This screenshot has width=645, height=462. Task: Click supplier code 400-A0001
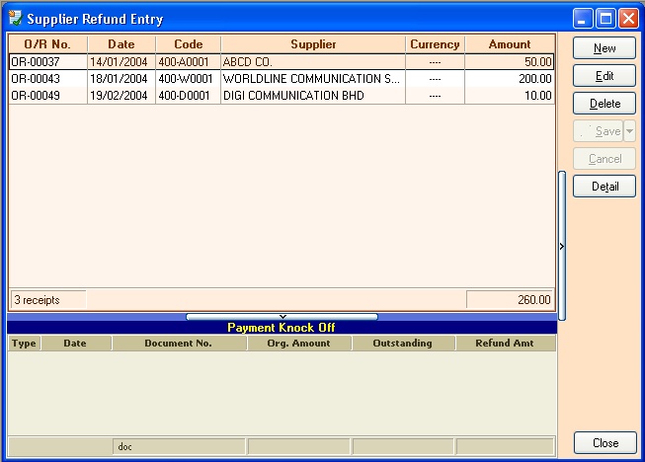tap(188, 61)
